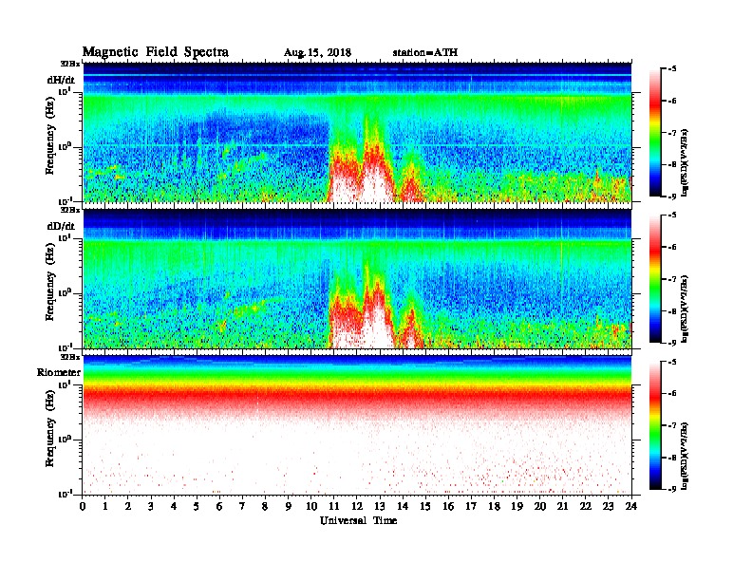This screenshot has width=752, height=581.
Task: Click the log(PSD) units label of the dH/dt colorbar
Action: click(x=685, y=162)
